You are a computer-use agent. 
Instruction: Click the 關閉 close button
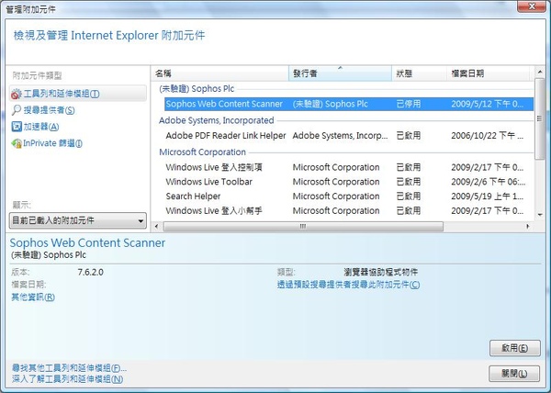(514, 374)
